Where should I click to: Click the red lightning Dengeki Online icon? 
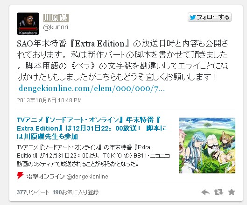click(20, 176)
